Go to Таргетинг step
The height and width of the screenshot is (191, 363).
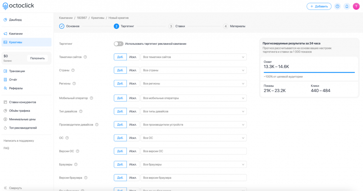124,26
